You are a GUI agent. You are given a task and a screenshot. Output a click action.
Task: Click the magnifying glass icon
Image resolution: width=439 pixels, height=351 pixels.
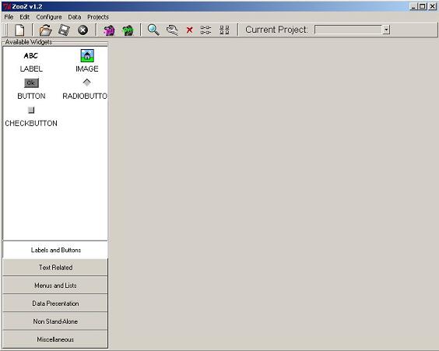153,30
